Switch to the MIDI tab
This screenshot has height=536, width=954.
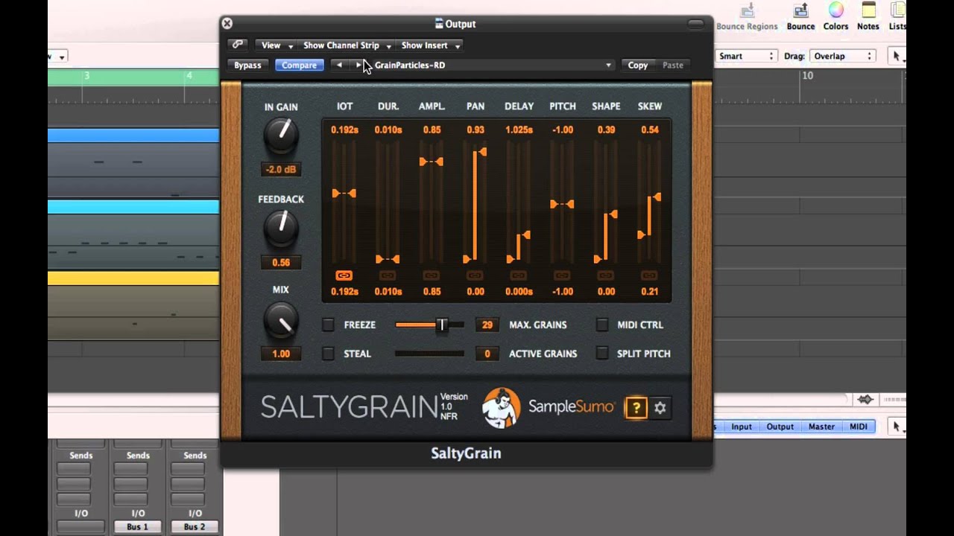859,427
